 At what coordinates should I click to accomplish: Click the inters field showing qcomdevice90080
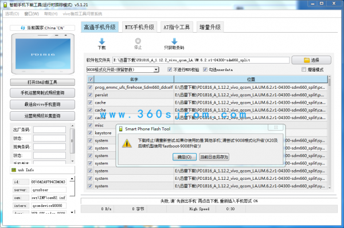(x=48, y=206)
